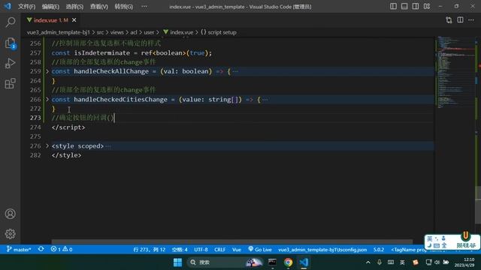Expand the folded style scoped block
The width and height of the screenshot is (481, 270).
(x=47, y=146)
